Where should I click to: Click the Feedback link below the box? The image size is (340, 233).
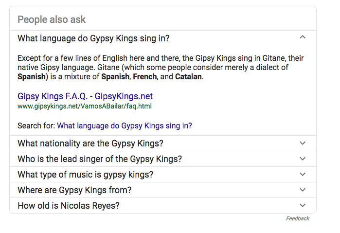pyautogui.click(x=298, y=218)
